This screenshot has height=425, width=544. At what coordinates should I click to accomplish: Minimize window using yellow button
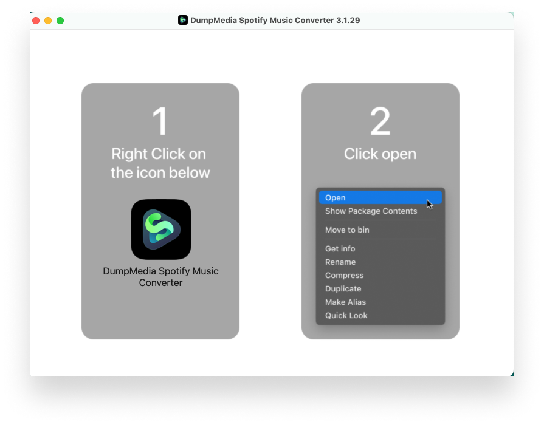pos(48,21)
